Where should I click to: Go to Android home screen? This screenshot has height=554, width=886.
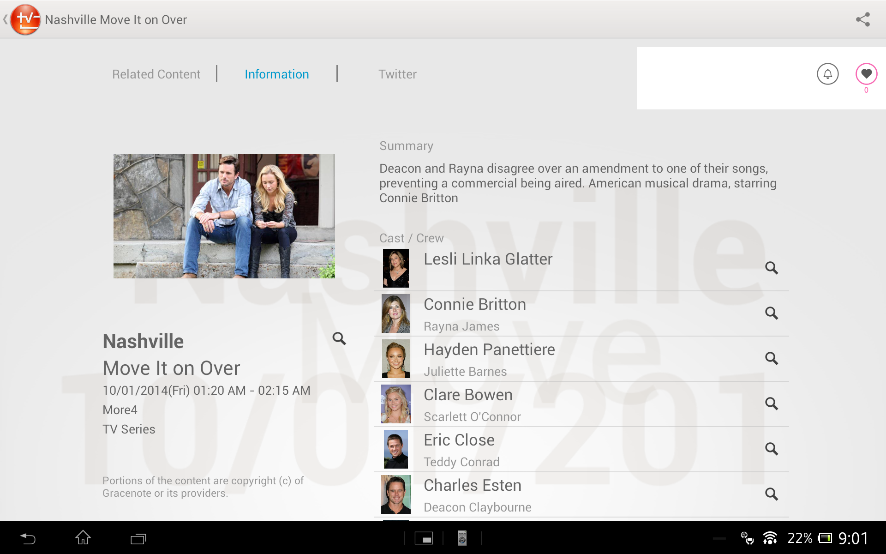(x=83, y=538)
